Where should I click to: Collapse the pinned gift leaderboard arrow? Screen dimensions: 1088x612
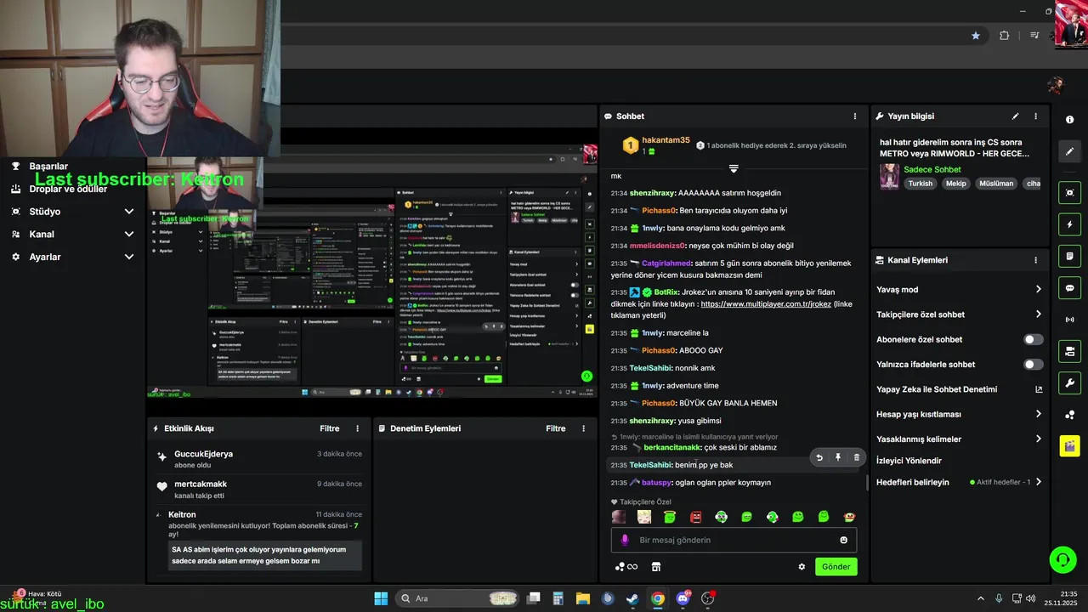734,168
